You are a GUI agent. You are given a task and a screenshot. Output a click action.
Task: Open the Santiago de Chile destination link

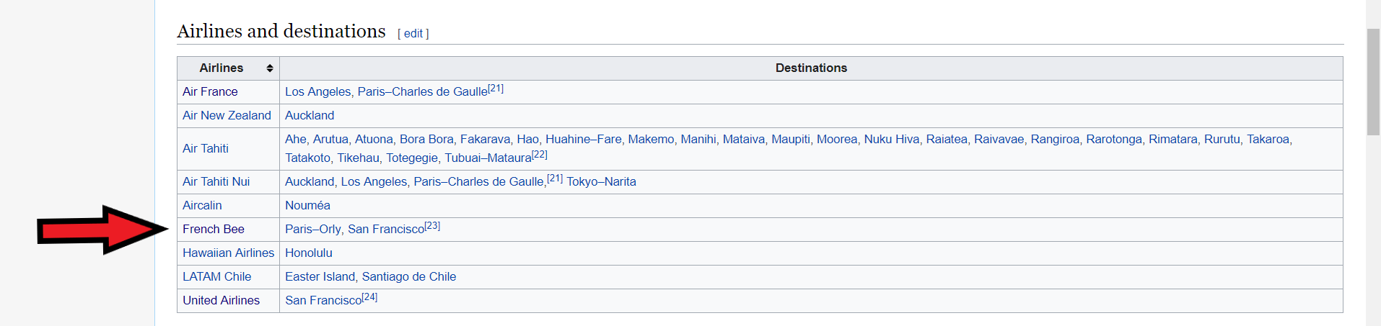[409, 276]
